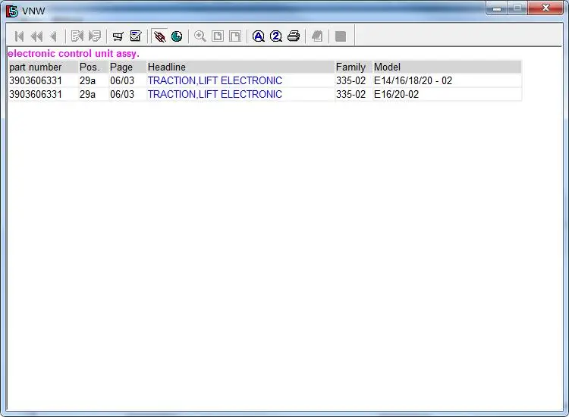Print using the printer icon
Screen dimensions: 569x417
click(x=294, y=36)
